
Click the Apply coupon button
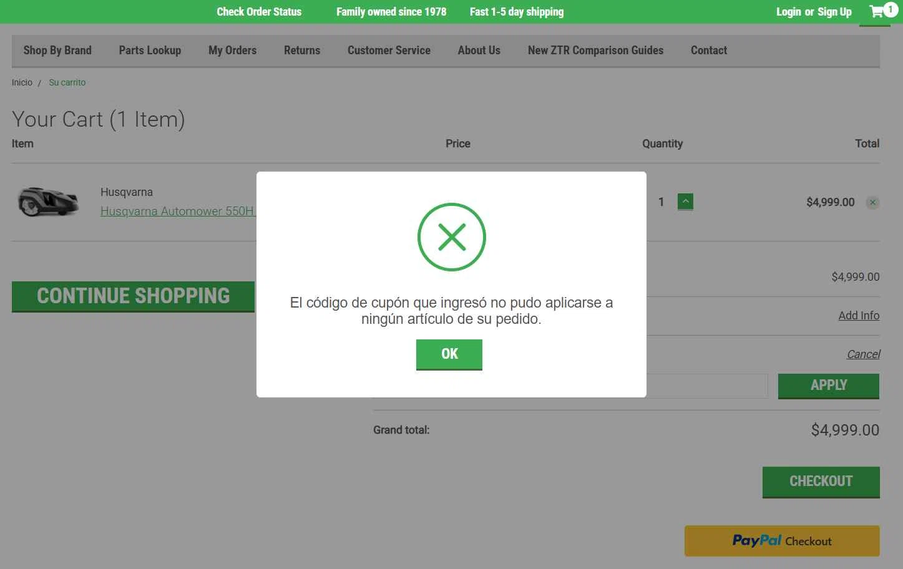click(x=828, y=386)
